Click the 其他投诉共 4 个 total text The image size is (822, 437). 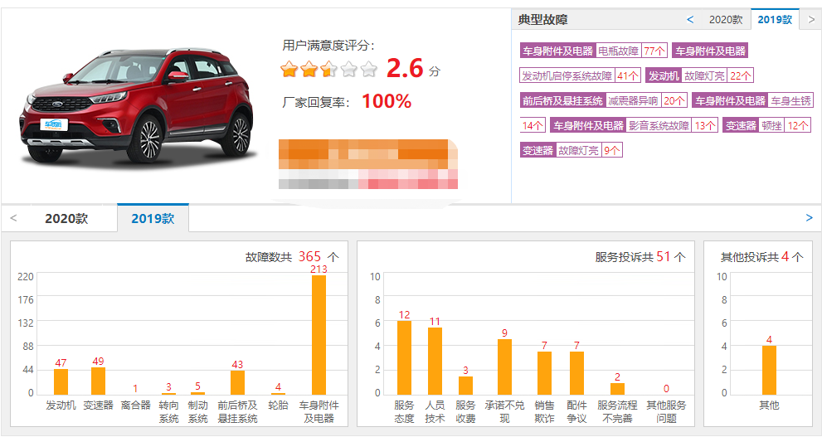tap(761, 257)
